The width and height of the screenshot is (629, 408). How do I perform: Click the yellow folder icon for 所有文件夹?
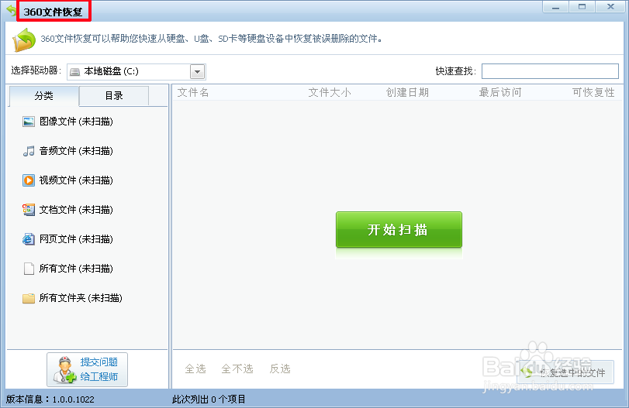coord(29,298)
